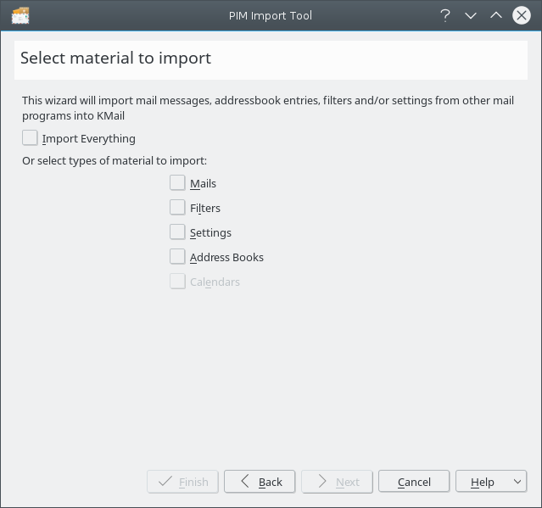Click the 'PIM Import Tool' title bar text
This screenshot has width=542, height=508.
[271, 15]
